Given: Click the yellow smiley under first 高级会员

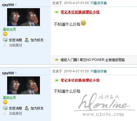Looking at the screenshot, I should pyautogui.click(x=5, y=34).
